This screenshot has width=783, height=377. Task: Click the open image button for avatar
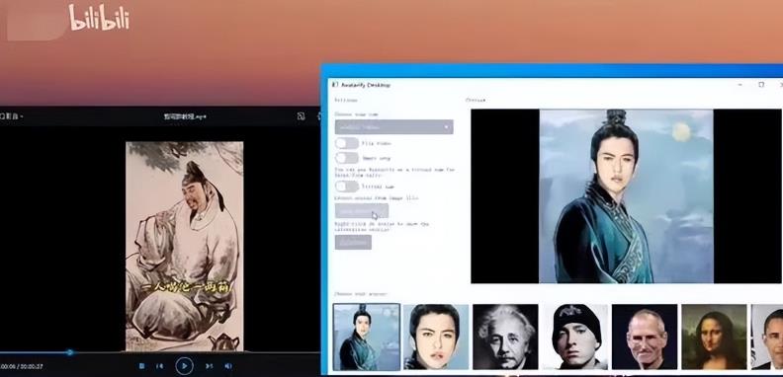tap(362, 211)
